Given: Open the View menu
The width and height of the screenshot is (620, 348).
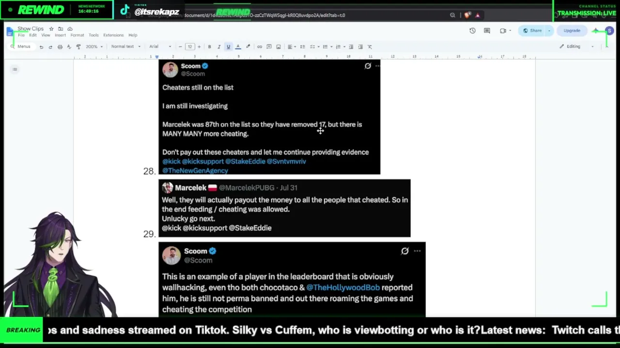Looking at the screenshot, I should (x=46, y=35).
